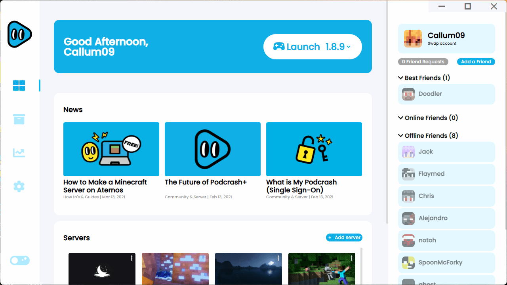
Task: Click the servers list scrollbar
Action: click(x=361, y=266)
